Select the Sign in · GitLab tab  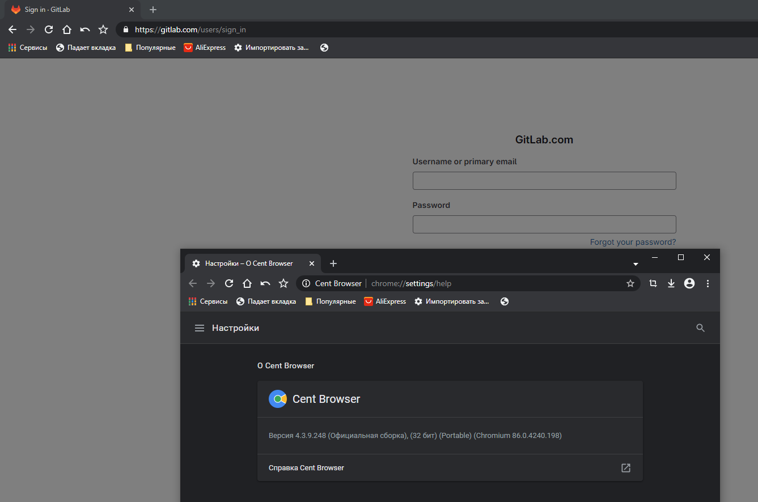pos(71,10)
